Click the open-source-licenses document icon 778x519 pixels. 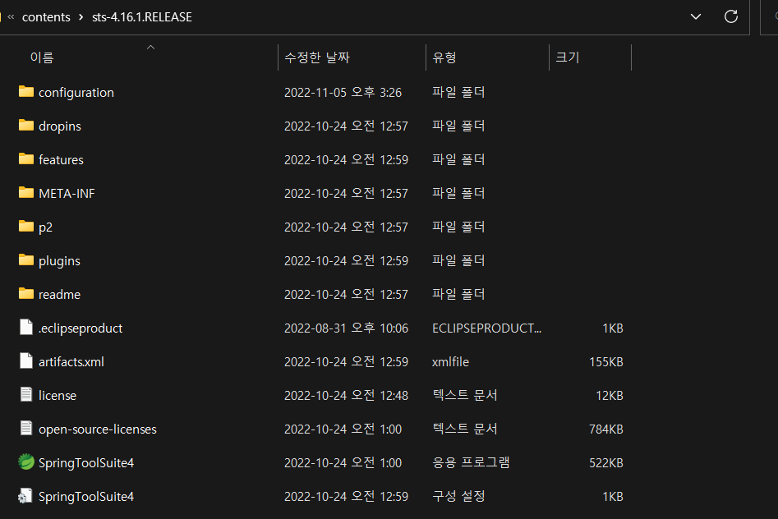(x=25, y=428)
